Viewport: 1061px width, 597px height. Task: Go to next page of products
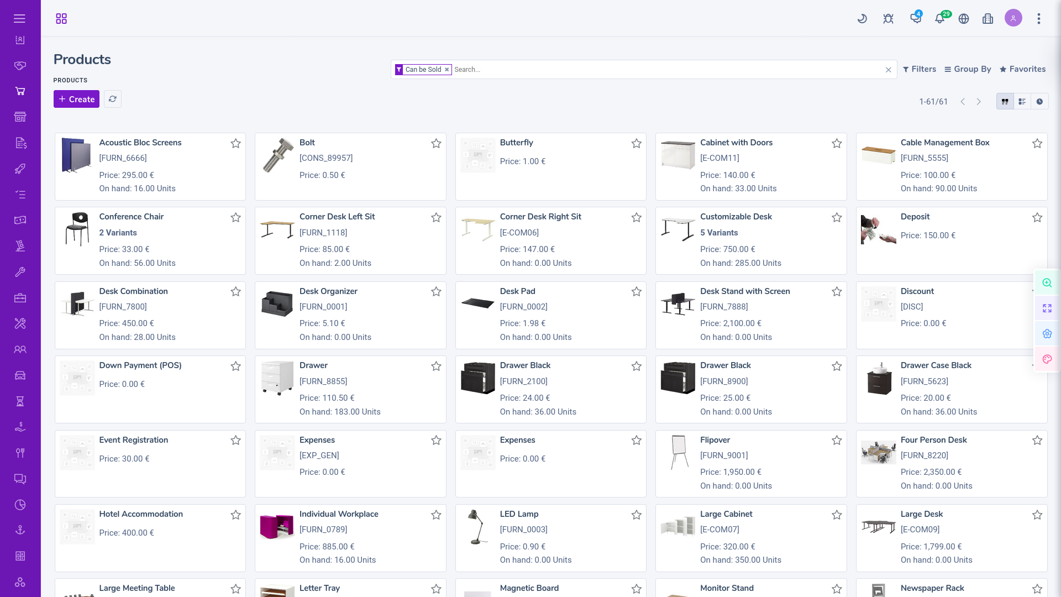click(979, 102)
